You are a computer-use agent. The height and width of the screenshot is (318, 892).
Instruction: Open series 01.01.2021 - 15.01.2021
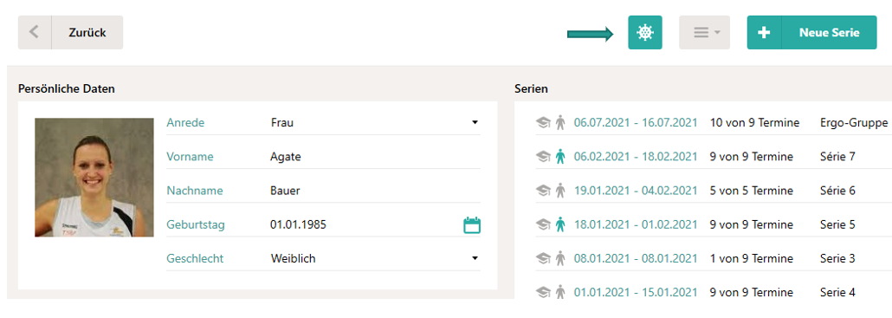(636, 292)
